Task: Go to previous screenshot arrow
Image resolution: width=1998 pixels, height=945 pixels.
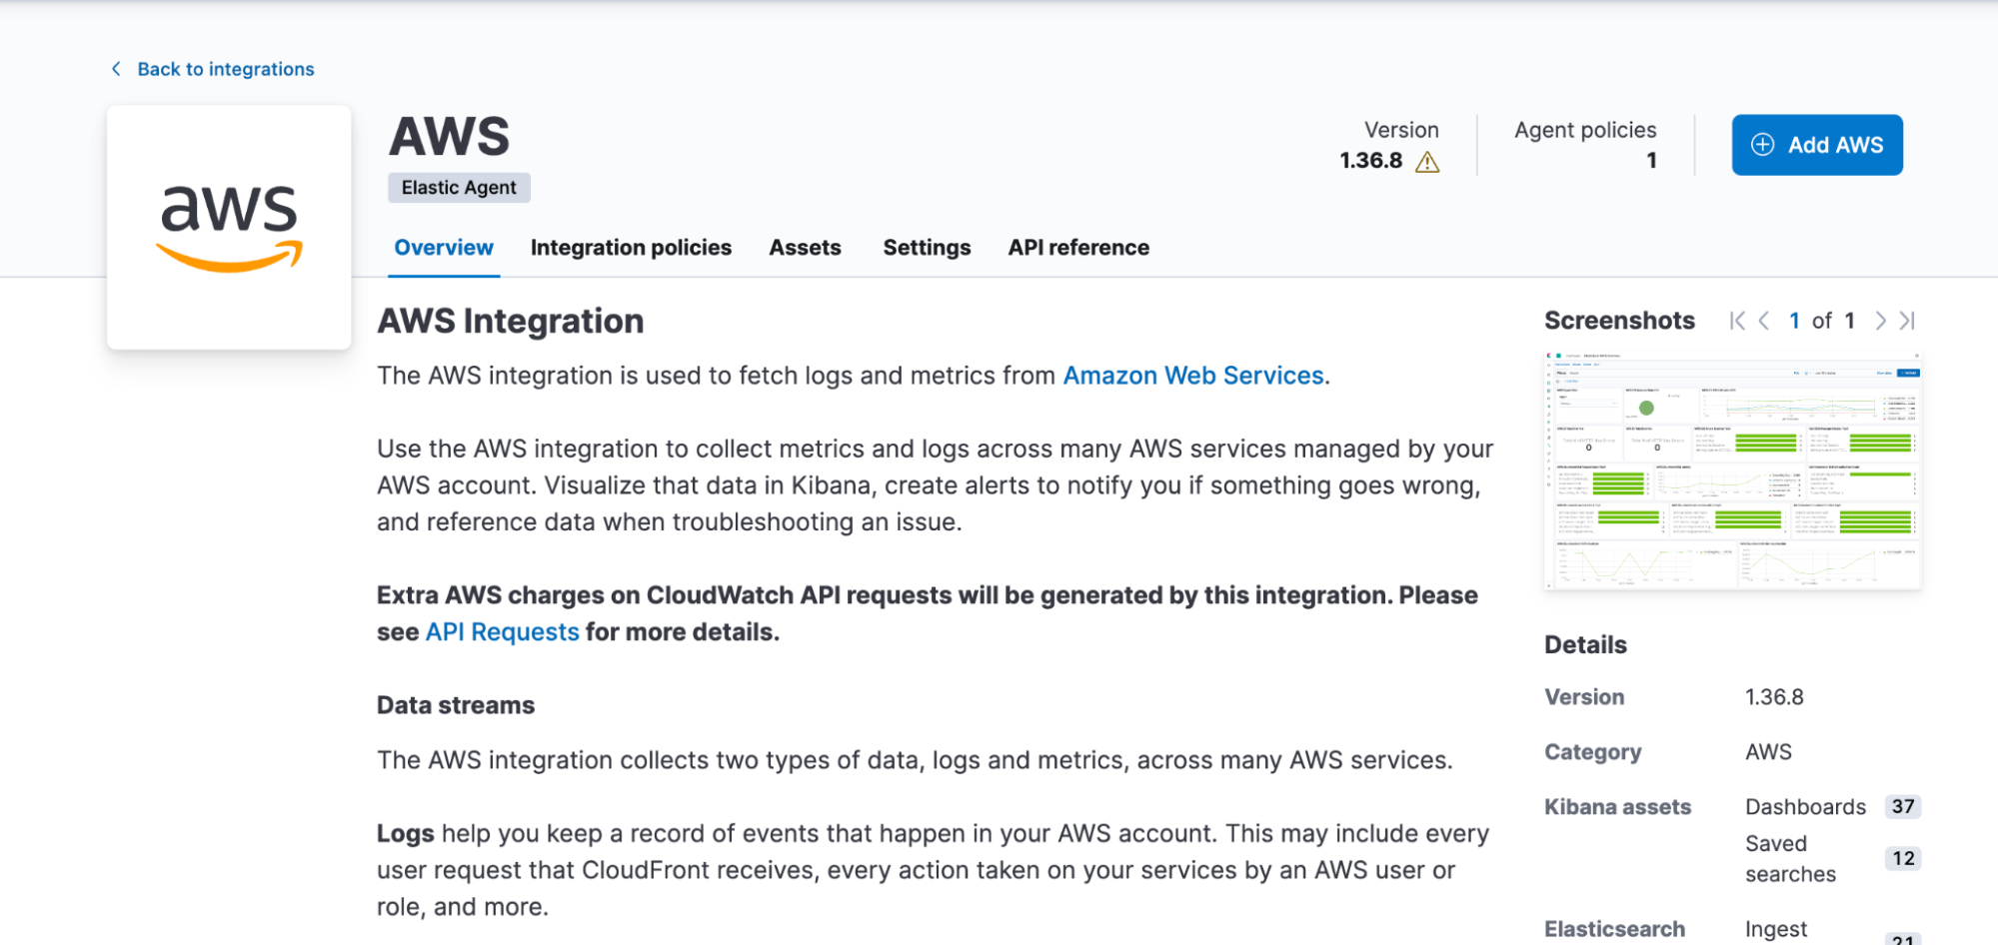Action: coord(1764,321)
